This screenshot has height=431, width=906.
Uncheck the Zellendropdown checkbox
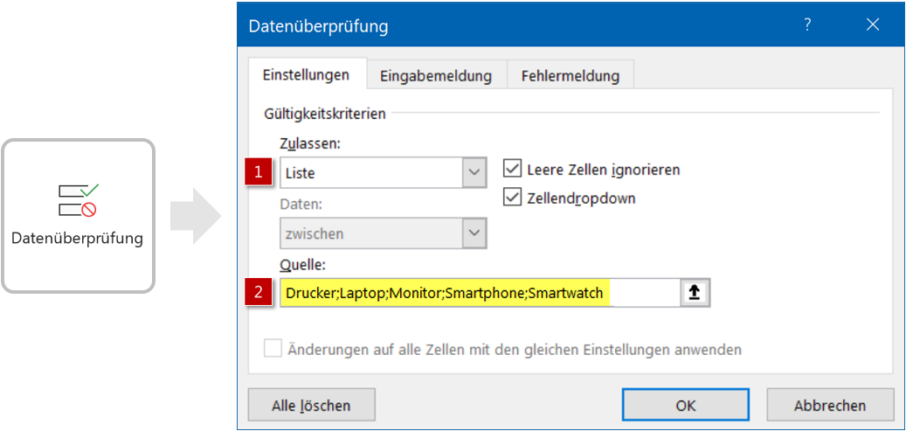(513, 198)
